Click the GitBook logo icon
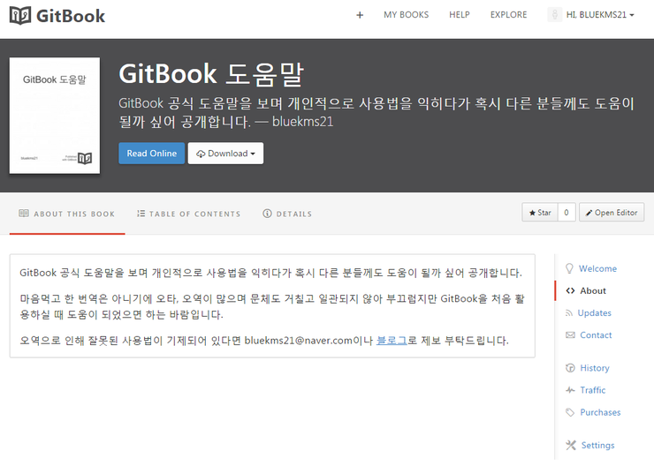This screenshot has height=466, width=654. [20, 15]
